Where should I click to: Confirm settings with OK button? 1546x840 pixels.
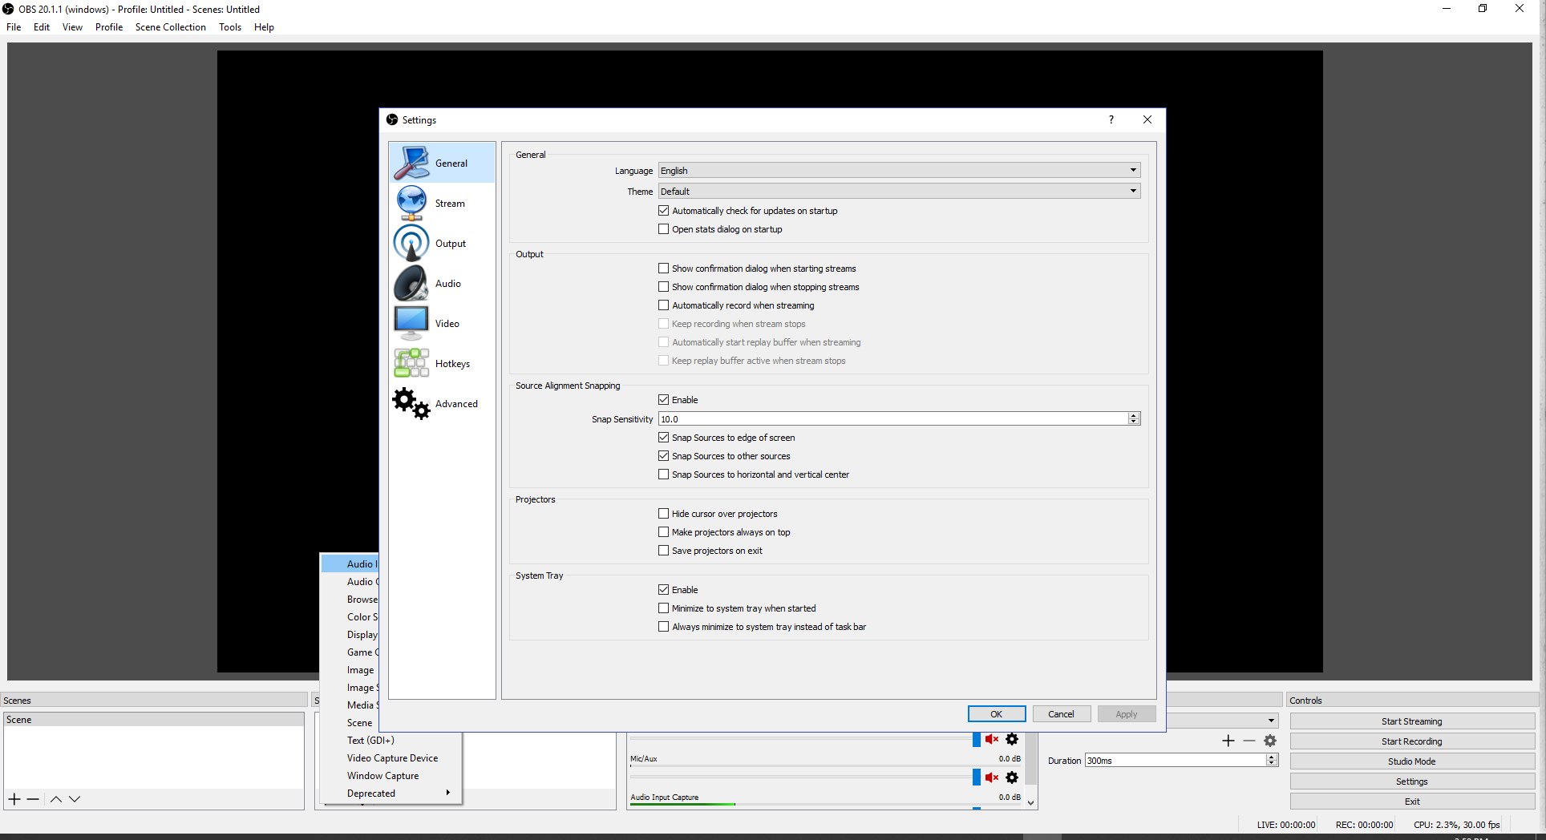997,714
